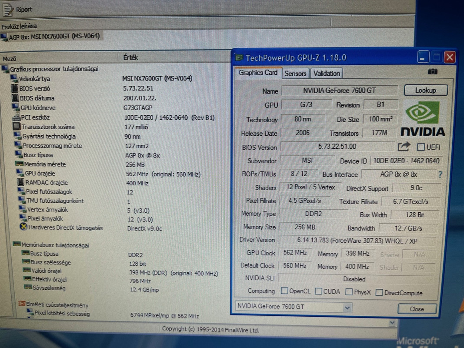The width and height of the screenshot is (464, 348).
Task: Click the GPU Clock 562 MHz field
Action: (x=295, y=253)
